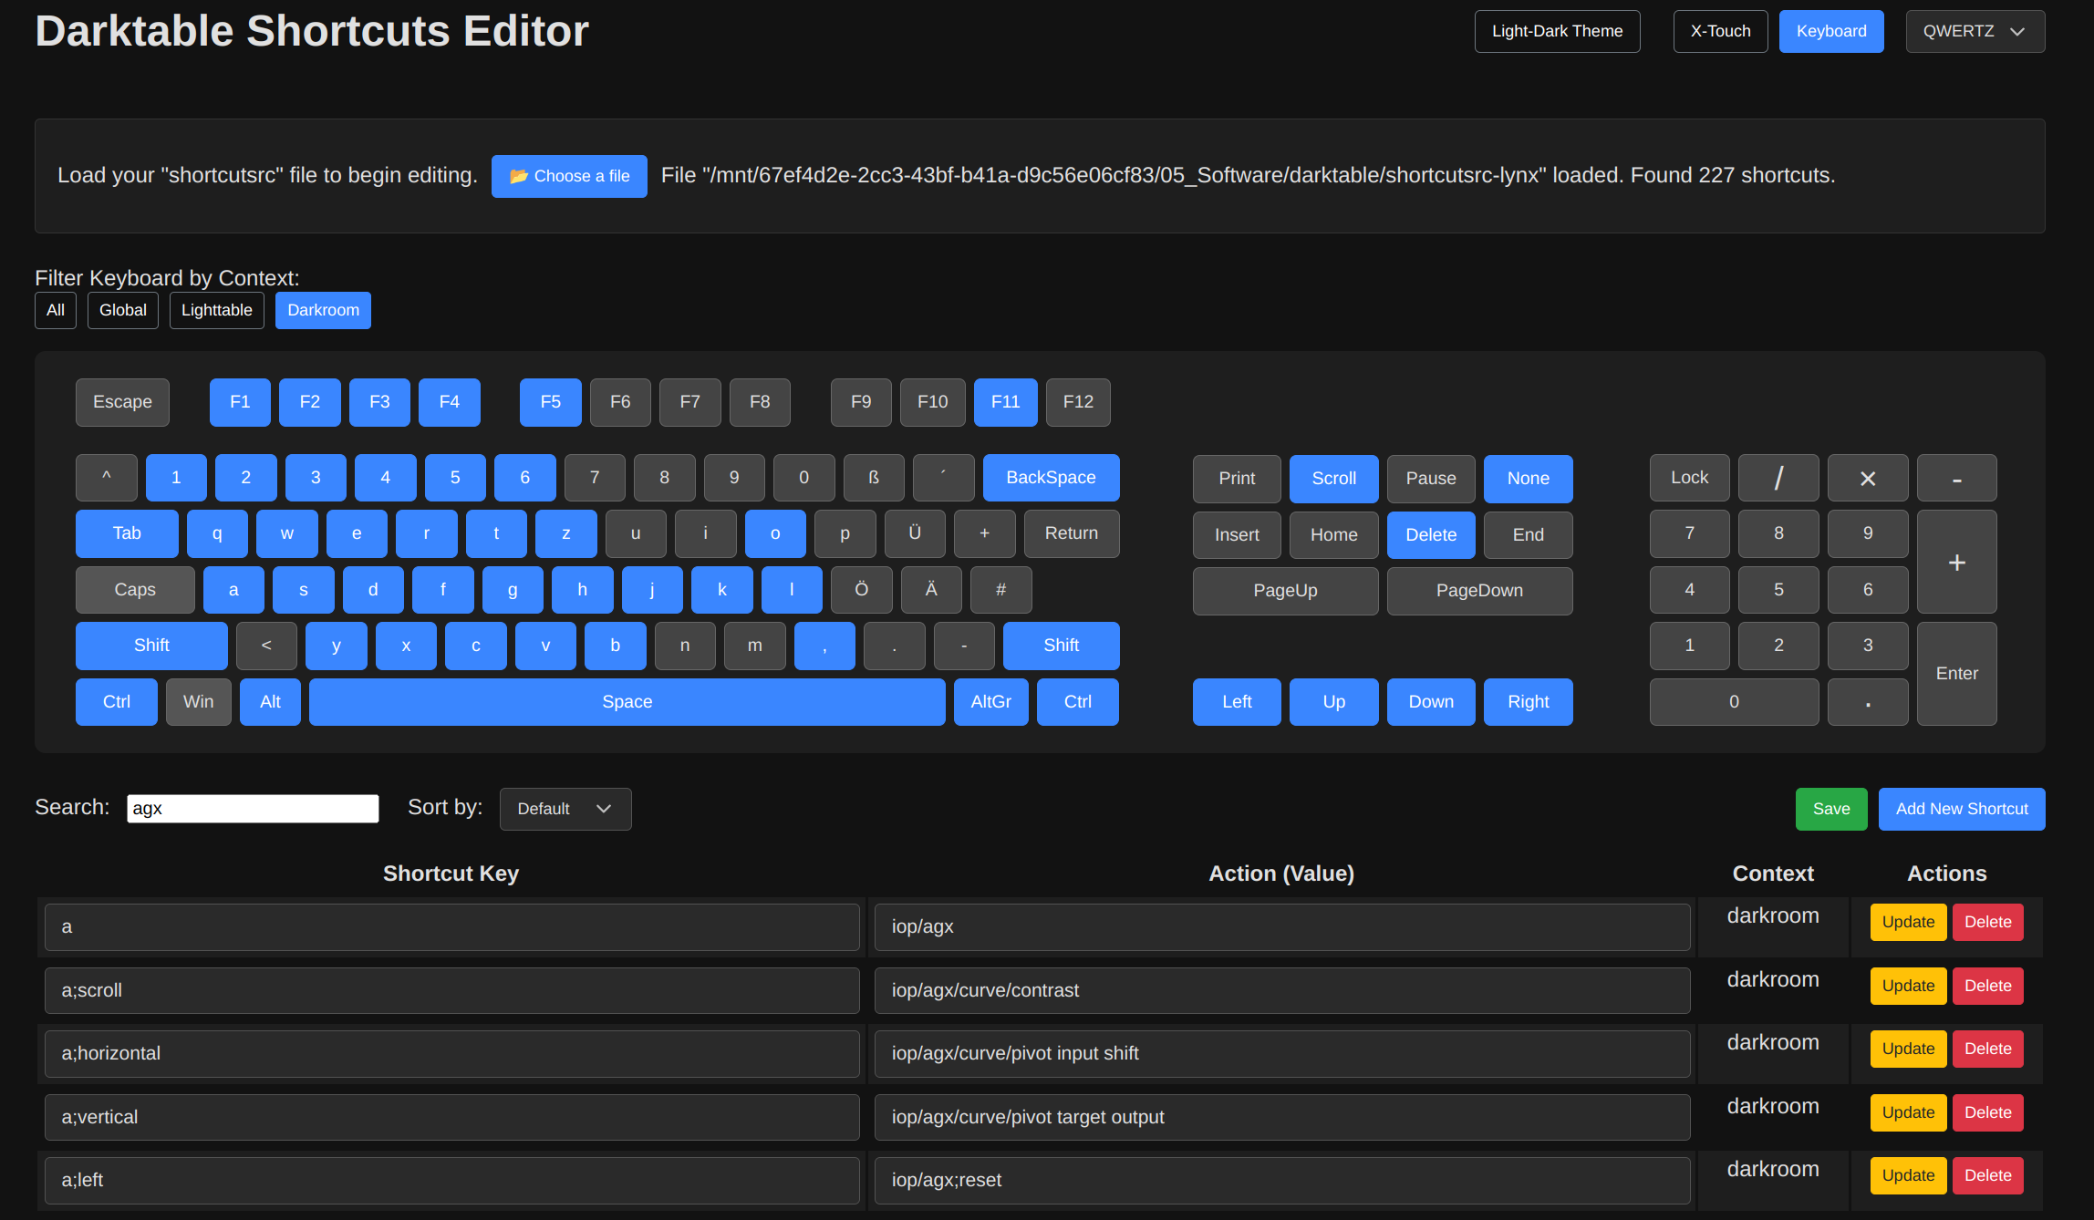Toggle the Light-Dark Theme
The width and height of the screenshot is (2094, 1220).
[1557, 31]
